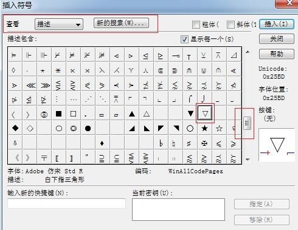The height and width of the screenshot is (230, 298).
Task: Select the music flat symbol
Action: (161, 143)
